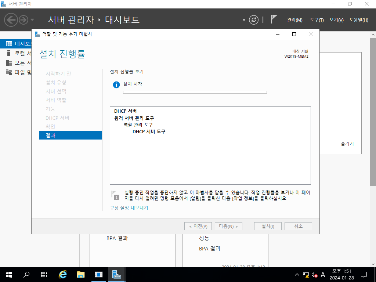The width and height of the screenshot is (376, 282).
Task: Open the 관리(M) menu
Action: (294, 20)
